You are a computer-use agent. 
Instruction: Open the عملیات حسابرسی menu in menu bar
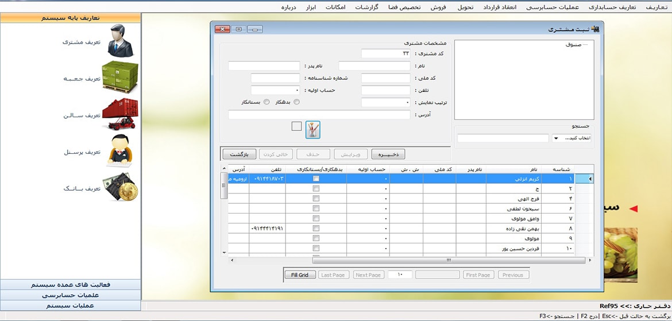[553, 7]
